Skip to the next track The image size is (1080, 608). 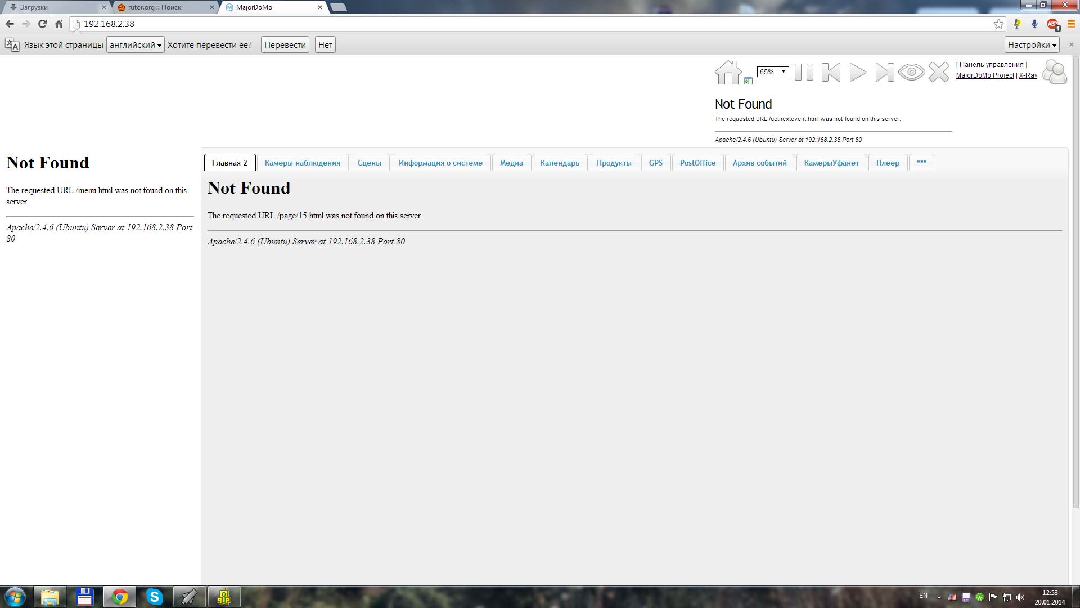pyautogui.click(x=884, y=73)
